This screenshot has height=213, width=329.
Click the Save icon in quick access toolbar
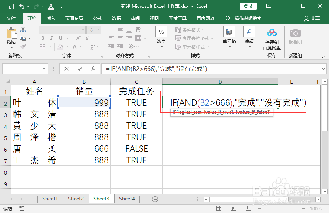11,7
